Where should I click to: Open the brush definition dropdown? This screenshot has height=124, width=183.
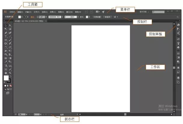pos(78,17)
